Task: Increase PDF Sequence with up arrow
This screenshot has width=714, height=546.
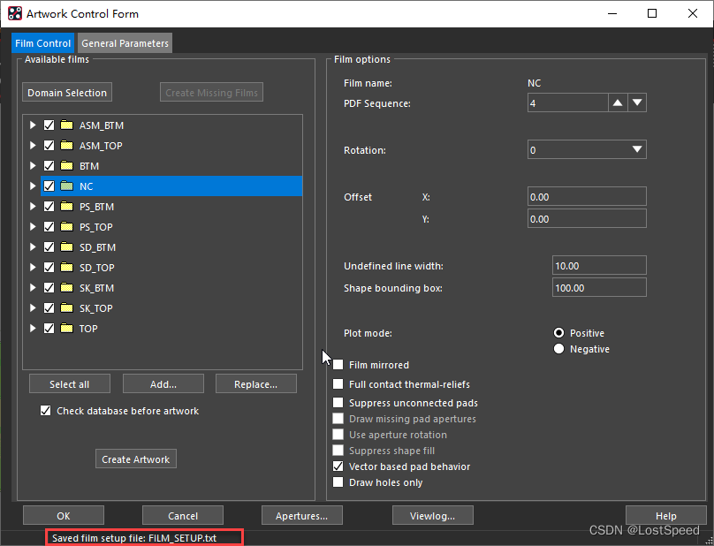Action: click(x=618, y=103)
